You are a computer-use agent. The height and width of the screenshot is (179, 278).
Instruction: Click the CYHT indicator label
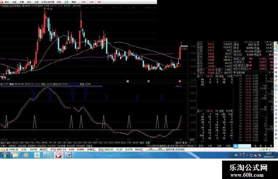click(6, 84)
